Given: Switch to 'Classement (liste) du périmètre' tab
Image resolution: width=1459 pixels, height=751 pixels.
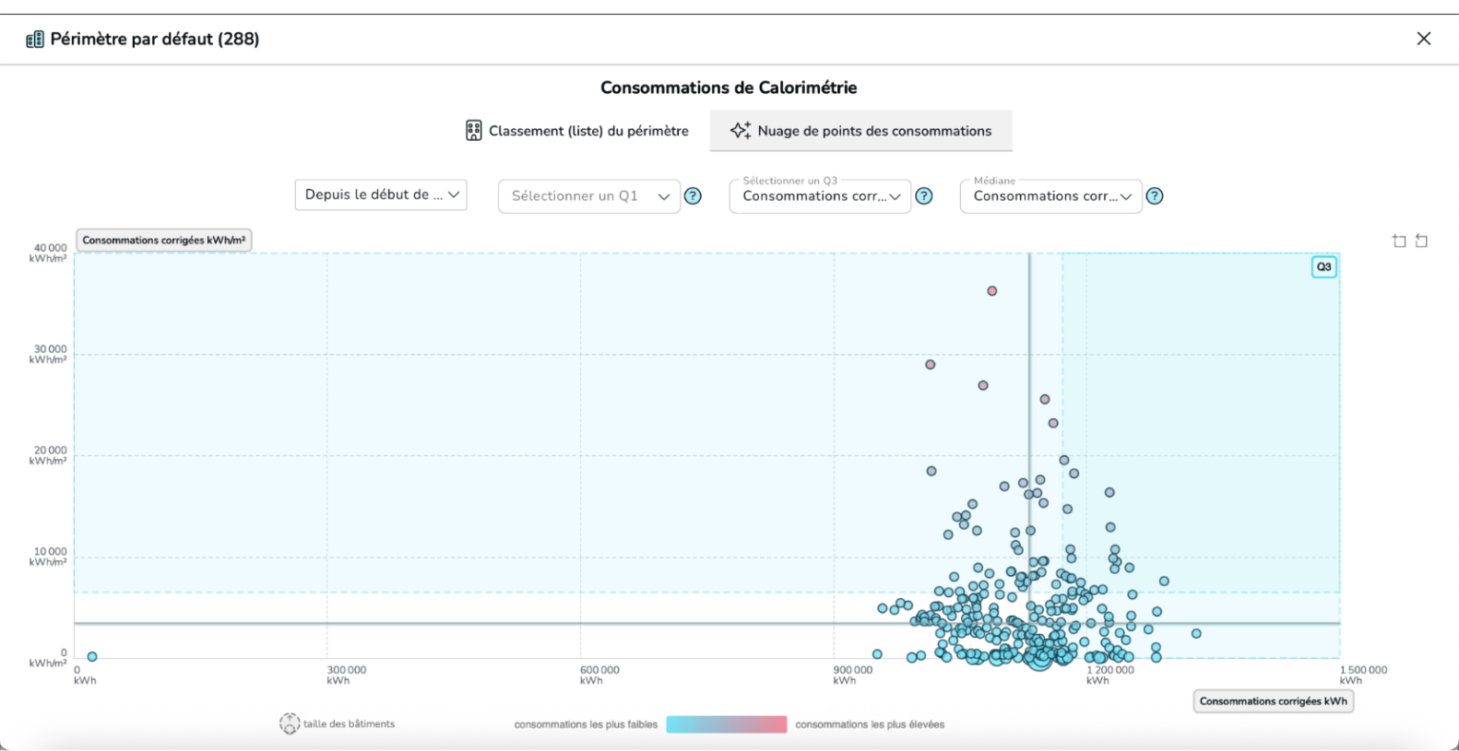Looking at the screenshot, I should (577, 131).
